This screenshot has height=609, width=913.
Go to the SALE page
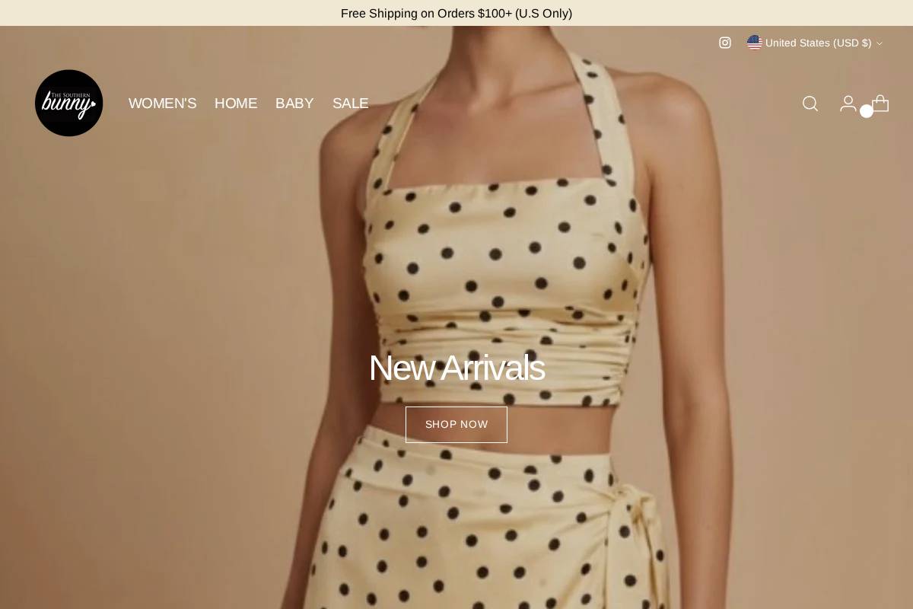pyautogui.click(x=350, y=104)
